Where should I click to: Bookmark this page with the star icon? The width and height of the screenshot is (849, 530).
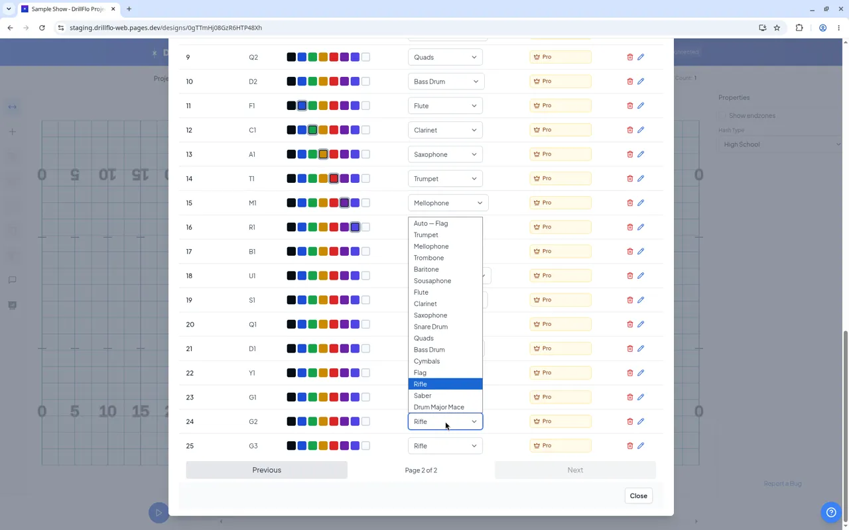[777, 28]
